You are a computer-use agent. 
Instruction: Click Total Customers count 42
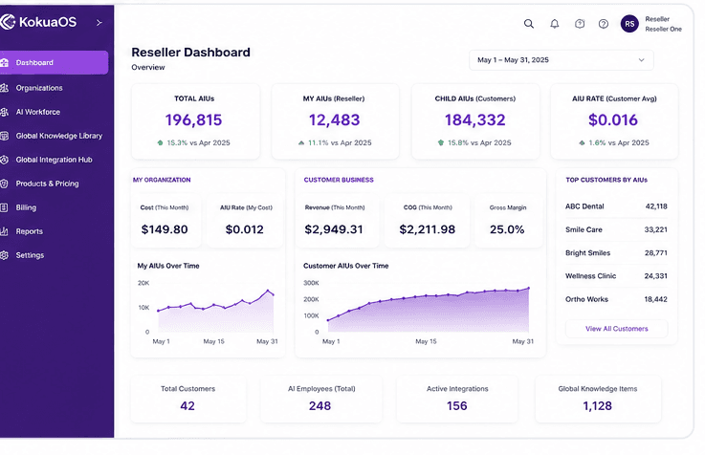[x=187, y=406]
